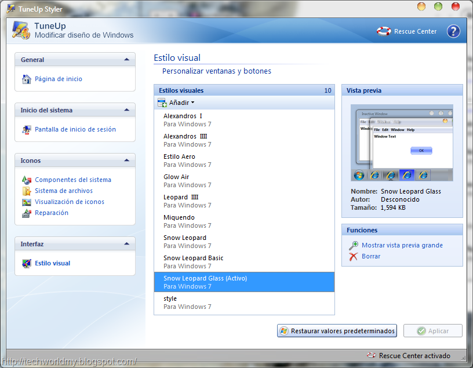This screenshot has height=368, width=473.
Task: Click the window resize grip in status bar
Action: point(463,358)
